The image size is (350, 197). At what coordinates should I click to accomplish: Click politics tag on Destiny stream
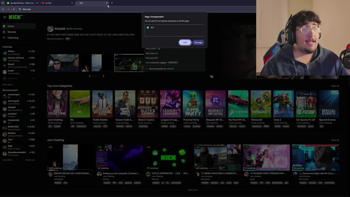pos(137,183)
